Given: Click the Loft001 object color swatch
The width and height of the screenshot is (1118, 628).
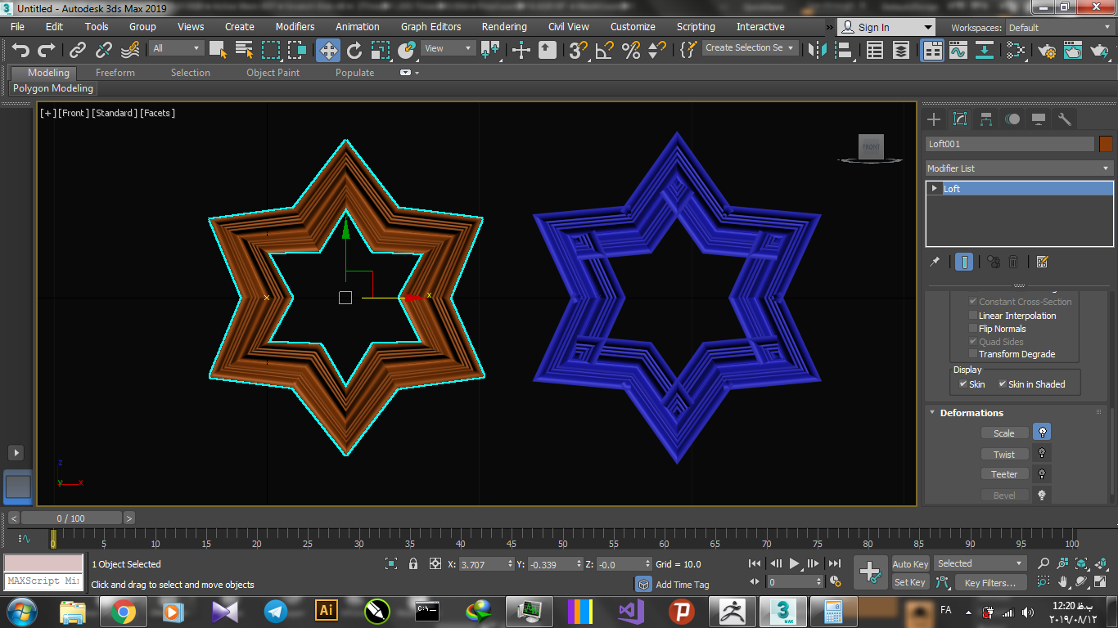Looking at the screenshot, I should point(1106,144).
